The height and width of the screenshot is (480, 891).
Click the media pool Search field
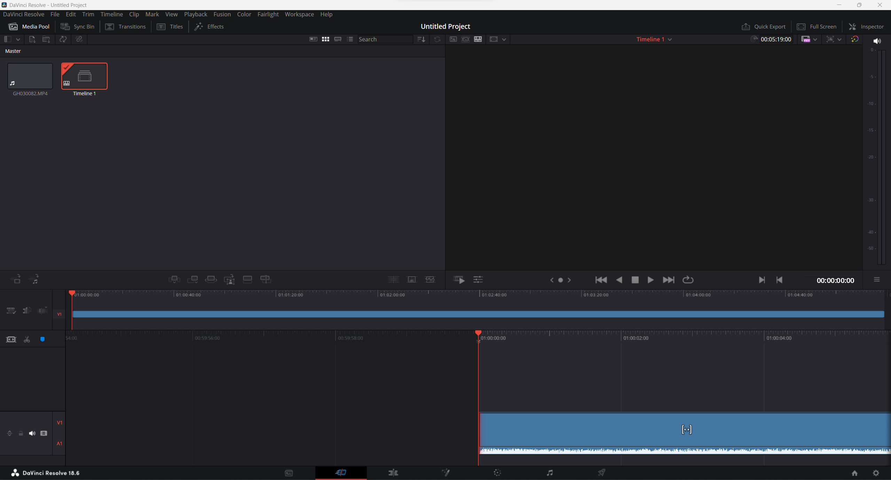coord(385,39)
